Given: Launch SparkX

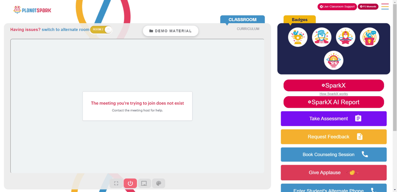Looking at the screenshot, I should (334, 86).
